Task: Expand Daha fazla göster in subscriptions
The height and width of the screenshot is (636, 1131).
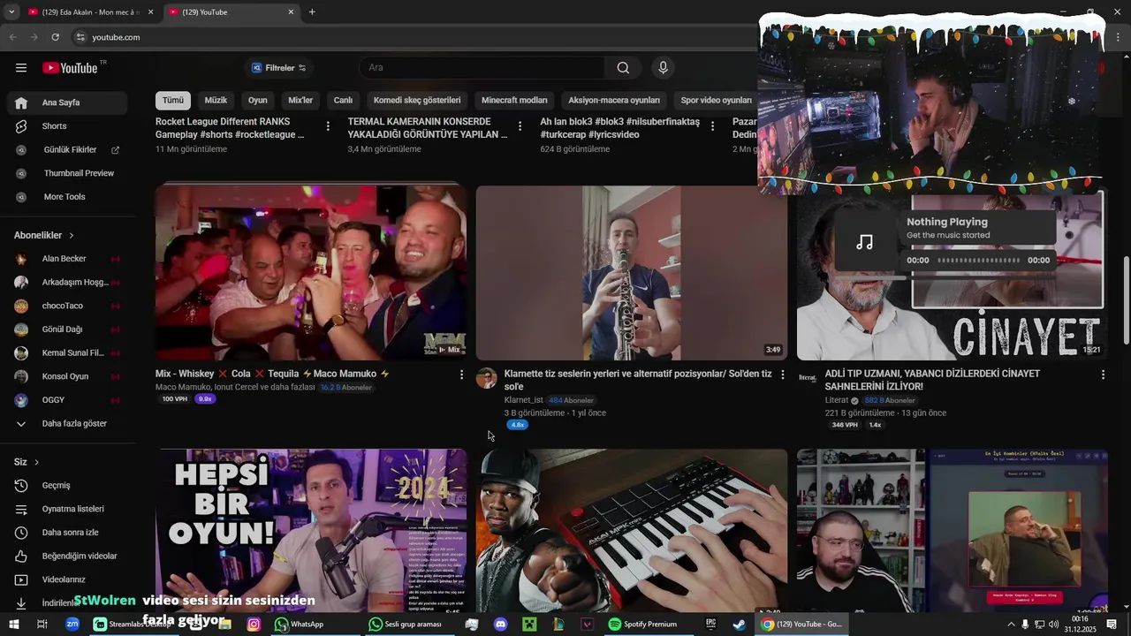Action: (69, 424)
